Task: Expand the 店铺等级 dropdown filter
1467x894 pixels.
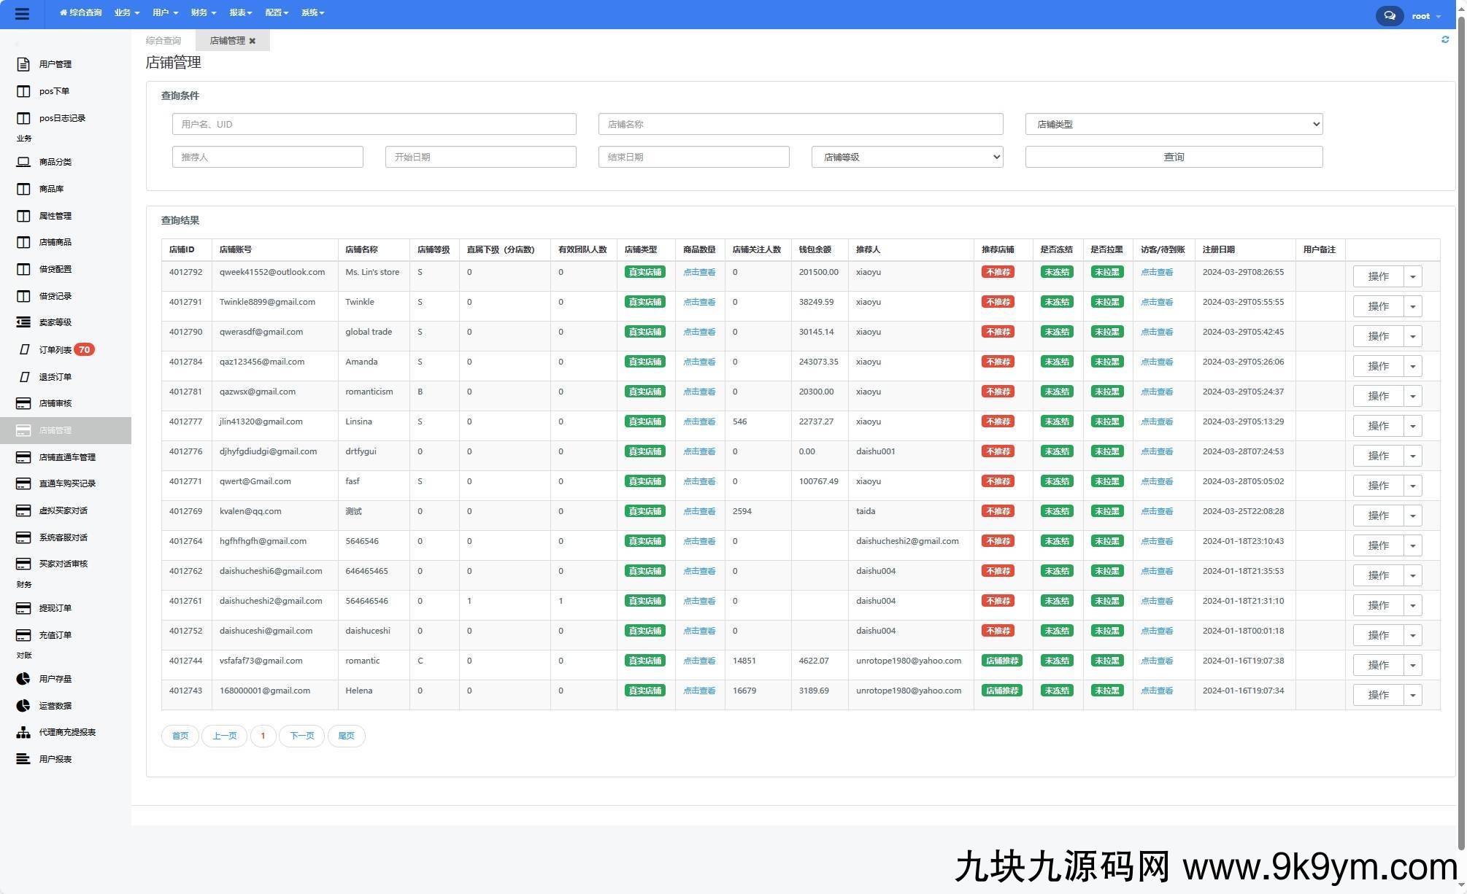Action: coord(906,157)
